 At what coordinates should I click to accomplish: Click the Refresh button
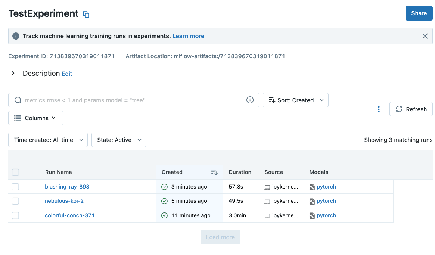coord(411,109)
